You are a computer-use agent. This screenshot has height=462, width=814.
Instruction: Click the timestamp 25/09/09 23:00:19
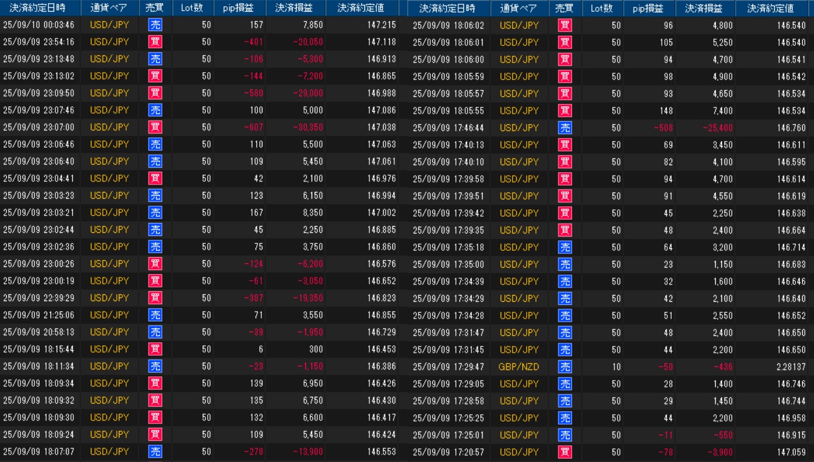click(x=39, y=281)
